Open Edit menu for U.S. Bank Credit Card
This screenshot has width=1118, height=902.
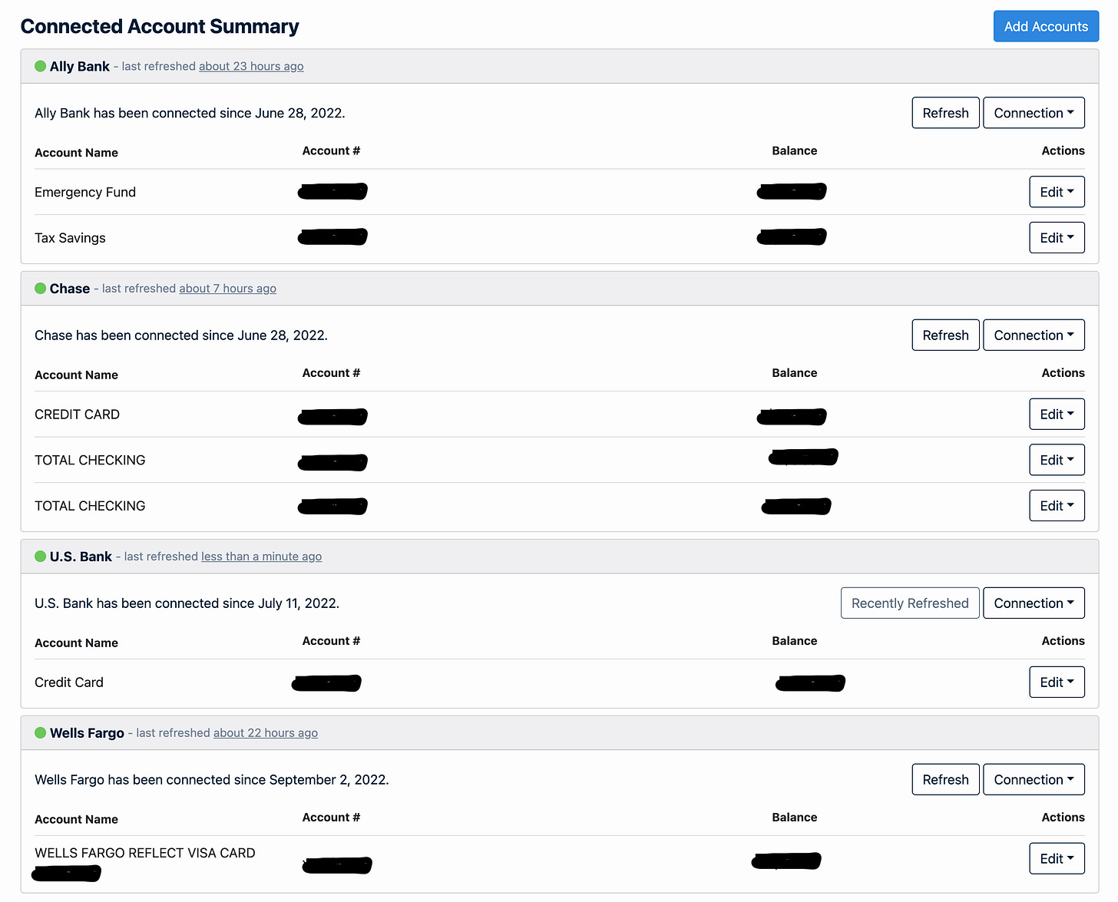[1057, 682]
